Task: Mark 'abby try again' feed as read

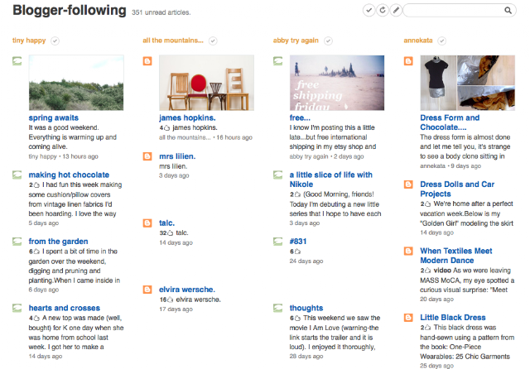Action: [328, 41]
